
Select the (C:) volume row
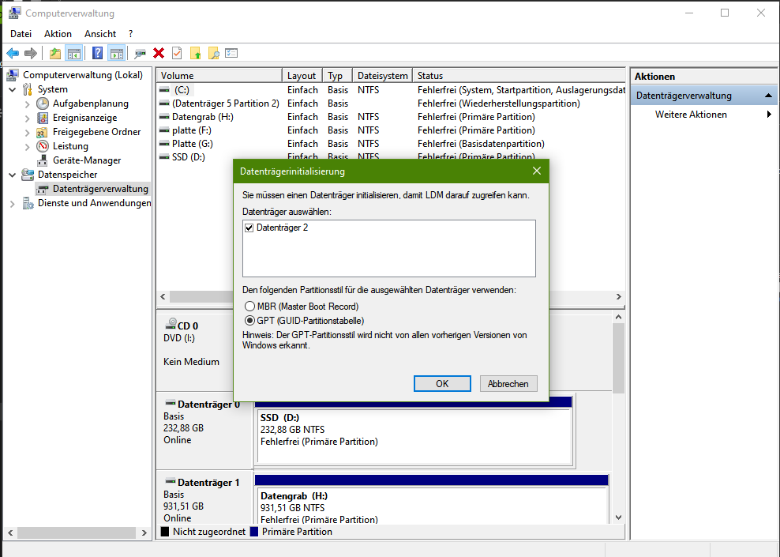pos(391,90)
